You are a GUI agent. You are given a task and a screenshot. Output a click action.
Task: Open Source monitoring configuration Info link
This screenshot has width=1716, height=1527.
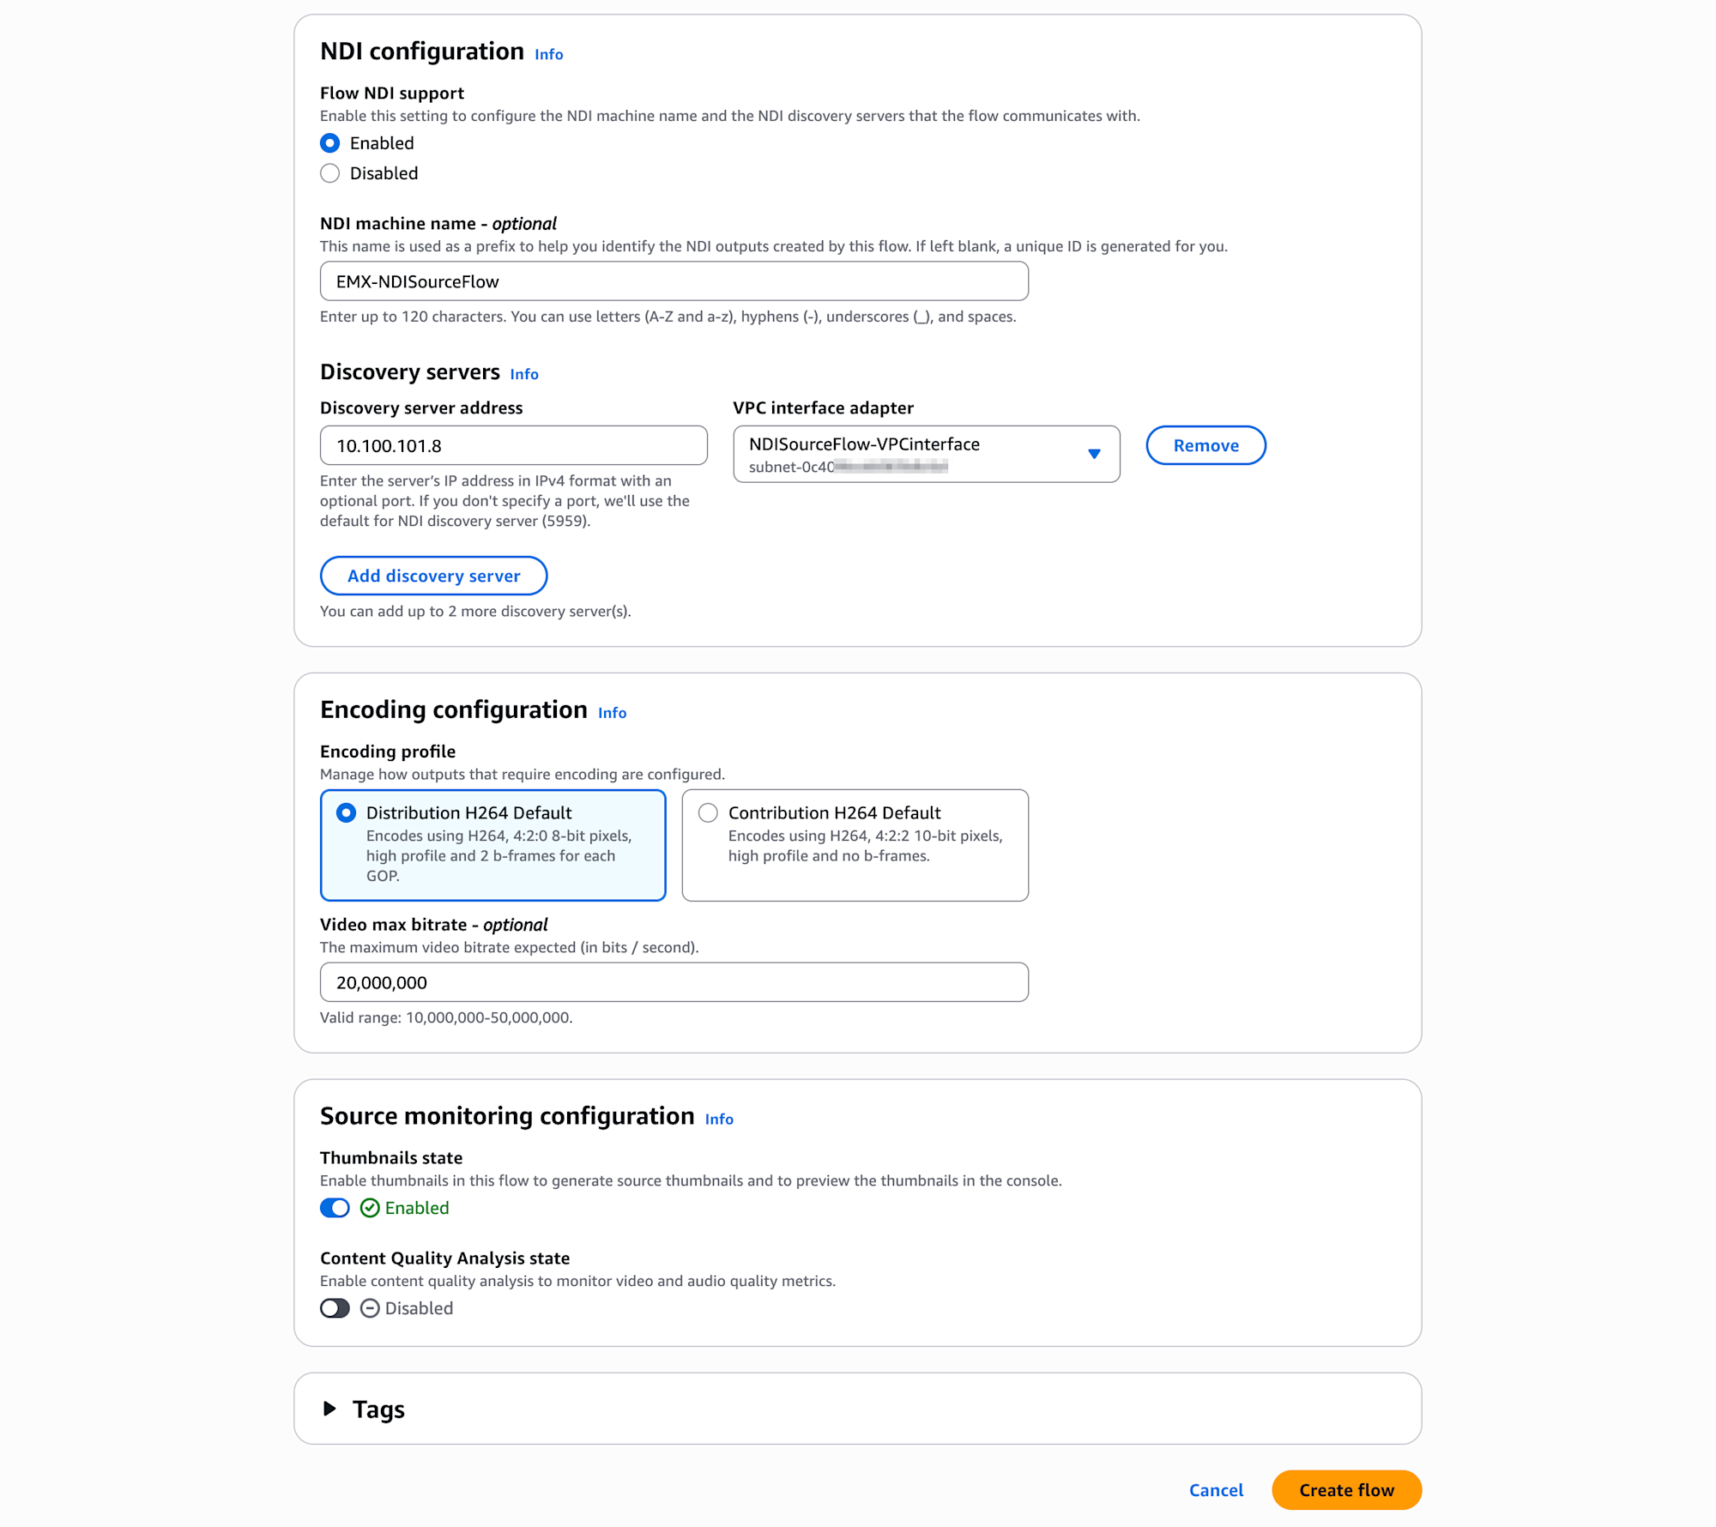click(719, 1120)
